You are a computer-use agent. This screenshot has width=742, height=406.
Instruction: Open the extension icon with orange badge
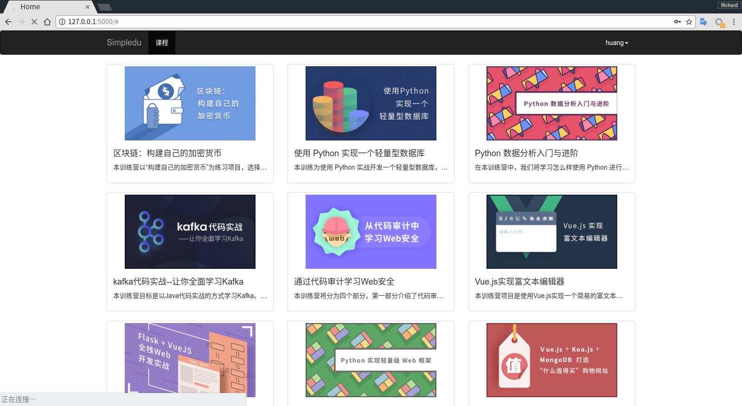[x=719, y=22]
